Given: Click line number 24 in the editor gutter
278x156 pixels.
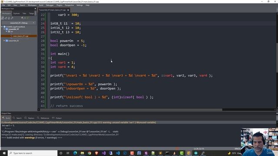Looking at the screenshot, I should [43, 23].
